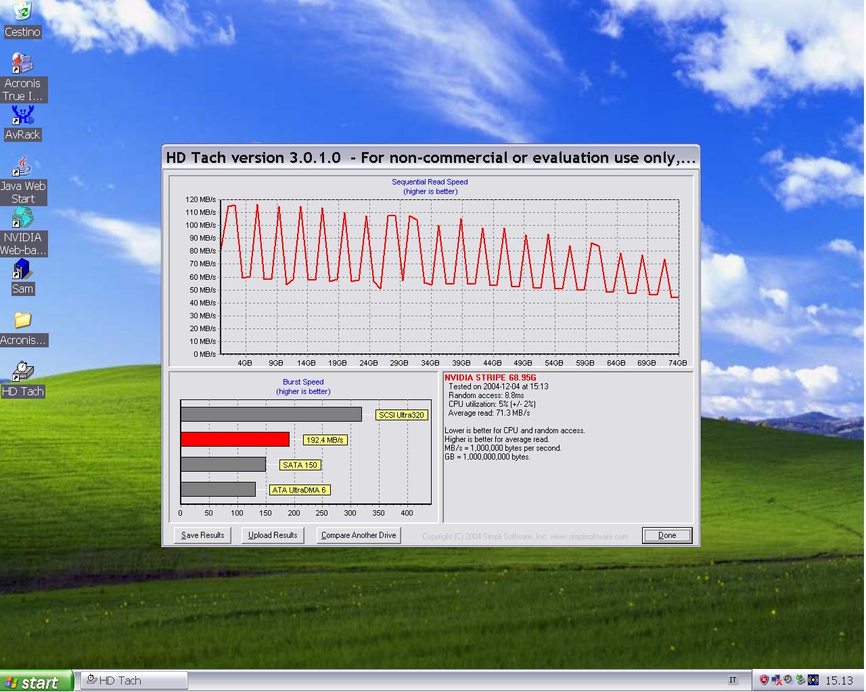Click the gray ATA UltraDMA 6 bar
This screenshot has width=866, height=692.
[219, 489]
